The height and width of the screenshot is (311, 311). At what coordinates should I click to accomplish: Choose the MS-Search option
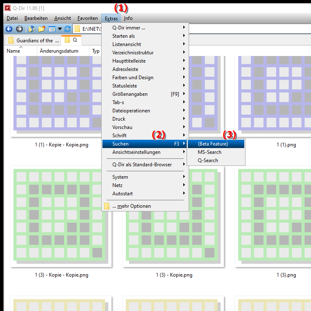tap(216, 152)
